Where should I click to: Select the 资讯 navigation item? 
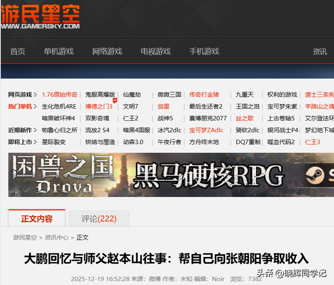pyautogui.click(x=319, y=51)
